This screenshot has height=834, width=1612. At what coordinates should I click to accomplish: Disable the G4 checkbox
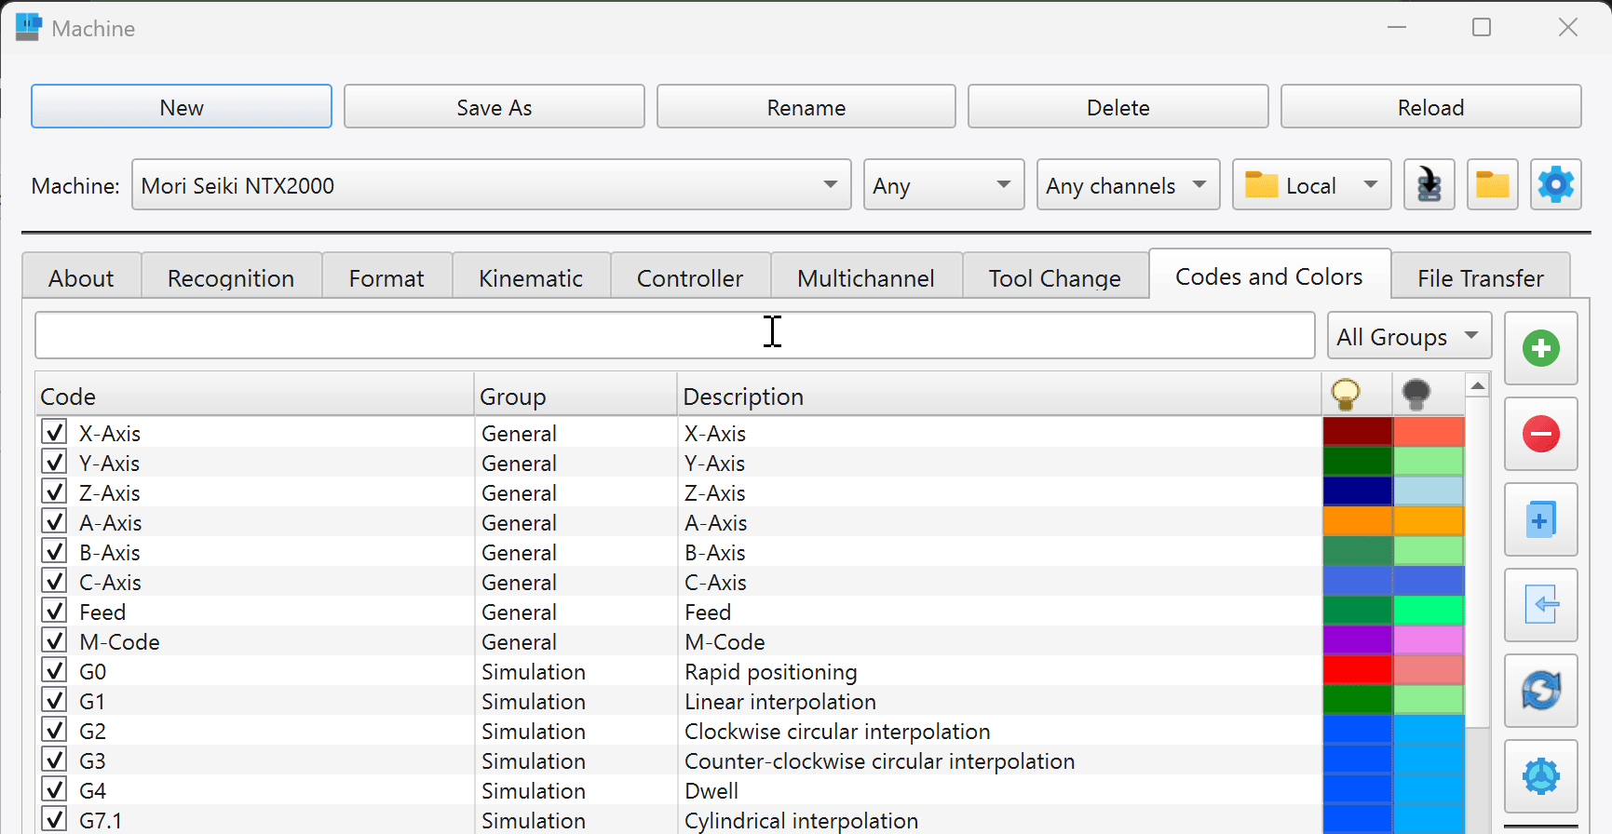pos(55,789)
